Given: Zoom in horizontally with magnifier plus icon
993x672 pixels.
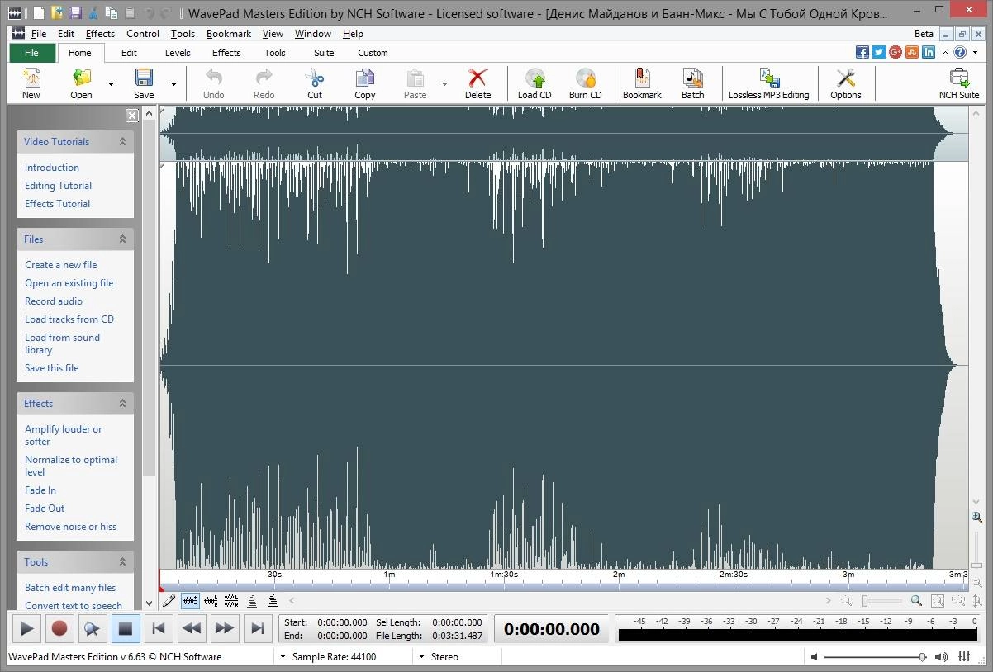Looking at the screenshot, I should click(916, 601).
